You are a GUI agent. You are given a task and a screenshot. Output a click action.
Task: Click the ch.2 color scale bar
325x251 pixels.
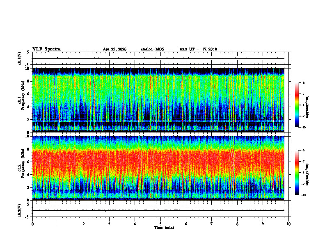(297, 173)
